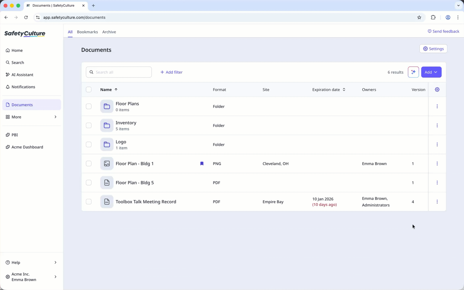Reload the page
464x290 pixels.
point(26,17)
